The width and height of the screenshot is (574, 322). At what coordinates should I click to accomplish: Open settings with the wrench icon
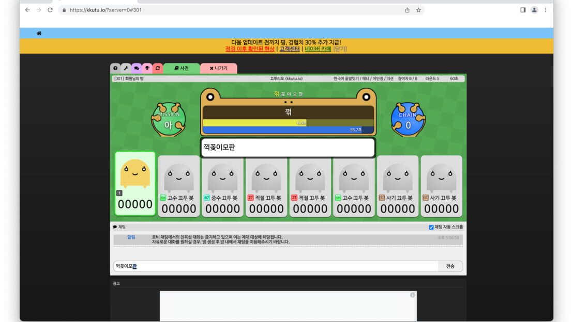click(126, 68)
